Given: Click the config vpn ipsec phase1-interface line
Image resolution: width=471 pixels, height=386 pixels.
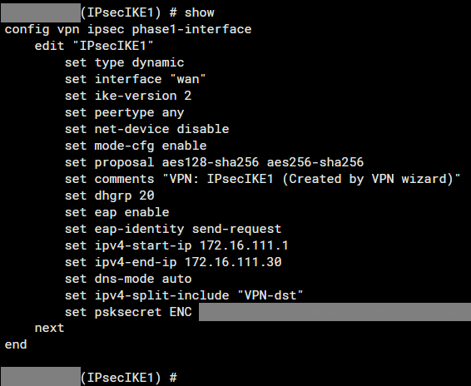Looking at the screenshot, I should pyautogui.click(x=128, y=29).
